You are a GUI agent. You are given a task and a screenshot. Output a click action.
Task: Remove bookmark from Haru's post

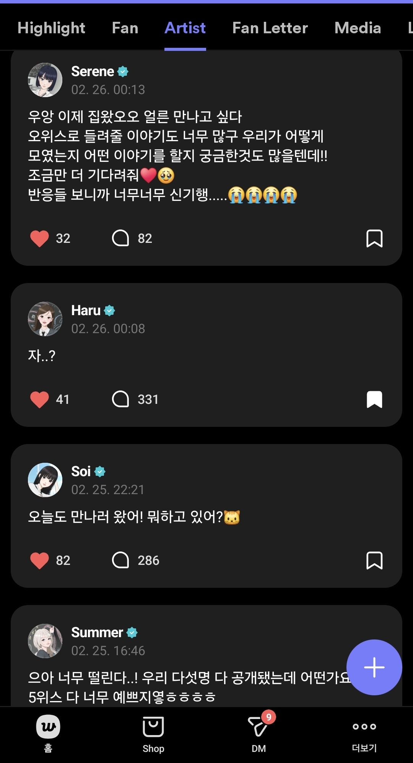click(374, 399)
